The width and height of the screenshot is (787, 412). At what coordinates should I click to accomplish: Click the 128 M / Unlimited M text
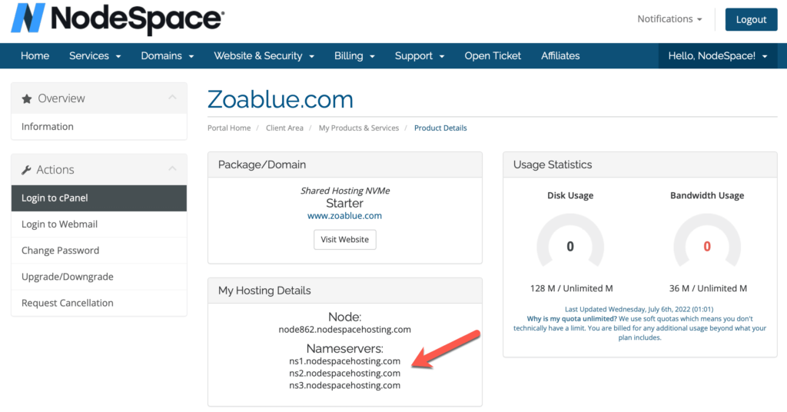(571, 288)
